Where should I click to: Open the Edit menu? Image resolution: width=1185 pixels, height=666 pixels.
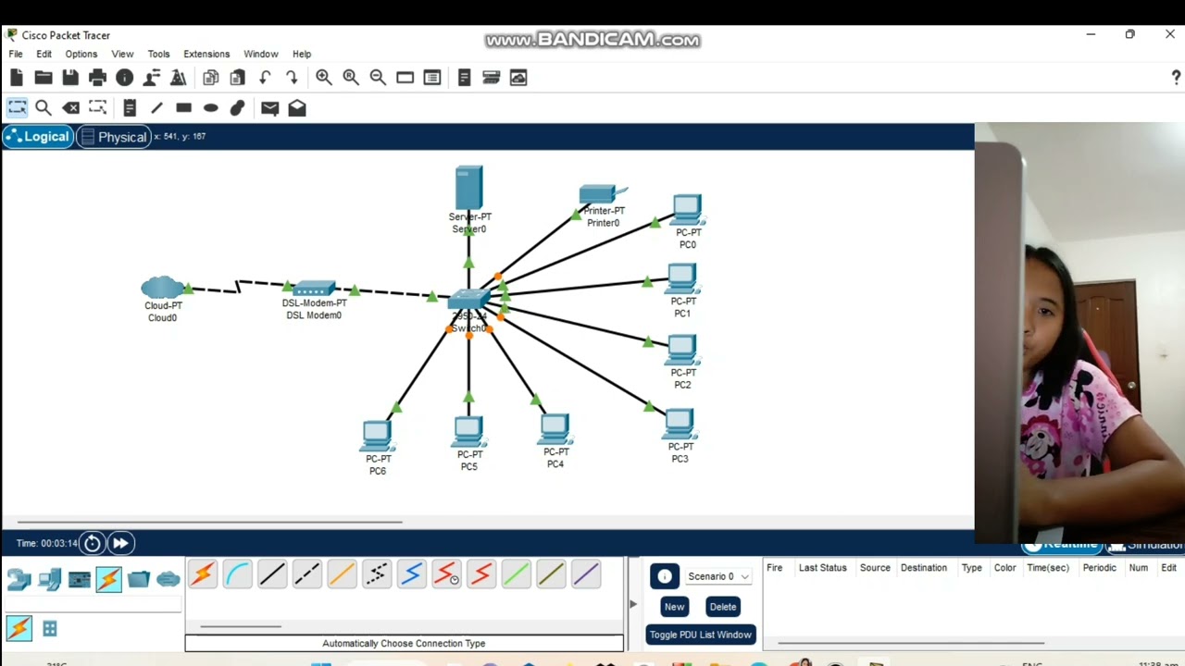[x=44, y=54]
